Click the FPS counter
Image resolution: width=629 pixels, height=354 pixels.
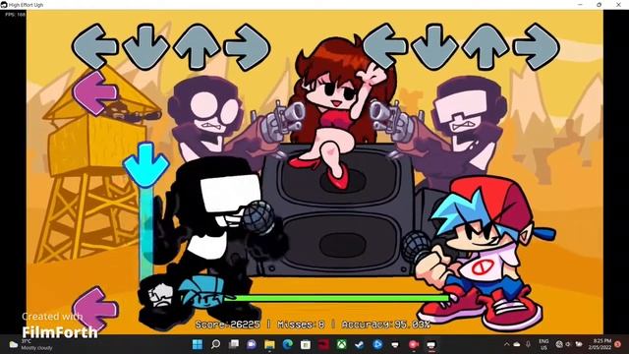point(16,14)
